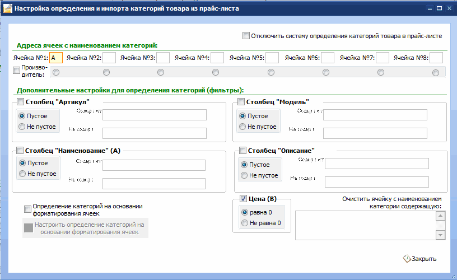Select 'Не пустое' in Описание group
Viewport: 457px width, 280px height.
tap(259, 175)
